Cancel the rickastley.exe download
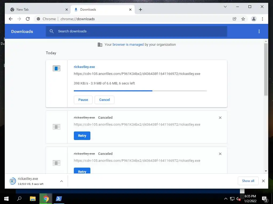 [x=105, y=100]
